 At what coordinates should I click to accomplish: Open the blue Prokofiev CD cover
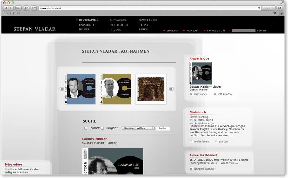pos(80,89)
